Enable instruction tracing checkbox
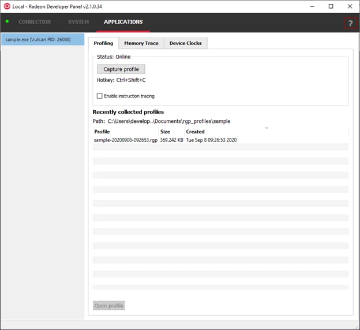 pos(100,96)
